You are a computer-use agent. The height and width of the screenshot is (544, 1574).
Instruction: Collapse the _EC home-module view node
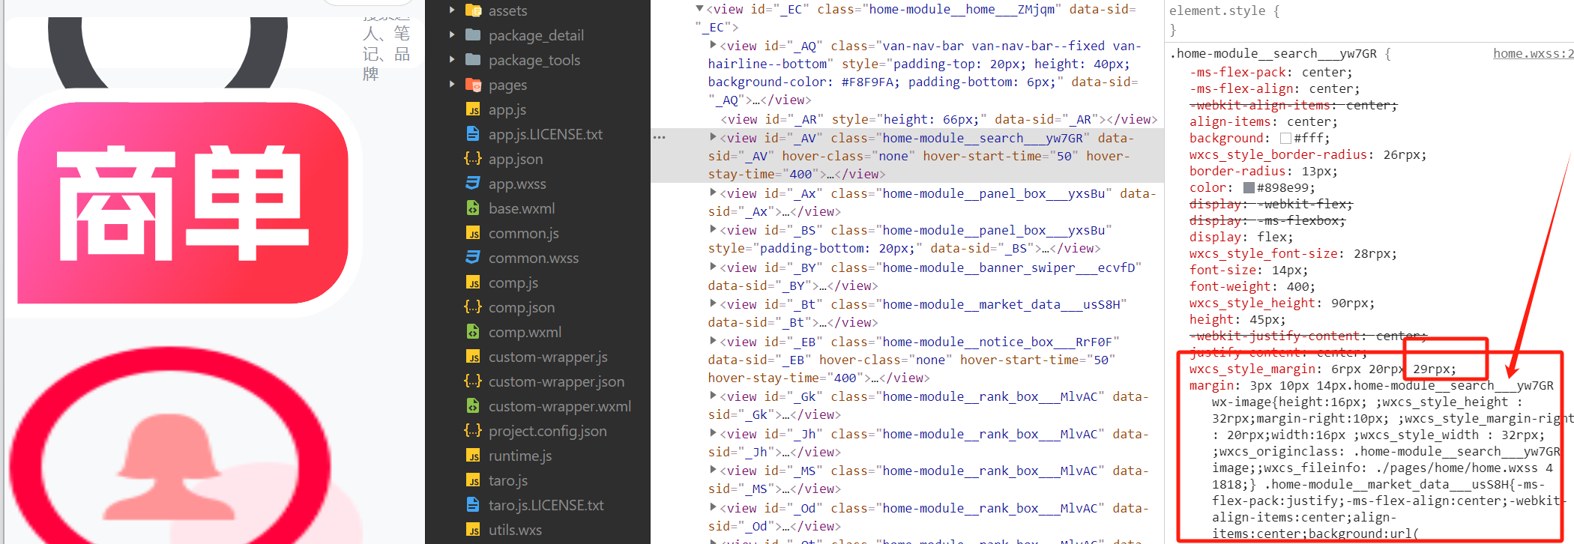click(699, 9)
